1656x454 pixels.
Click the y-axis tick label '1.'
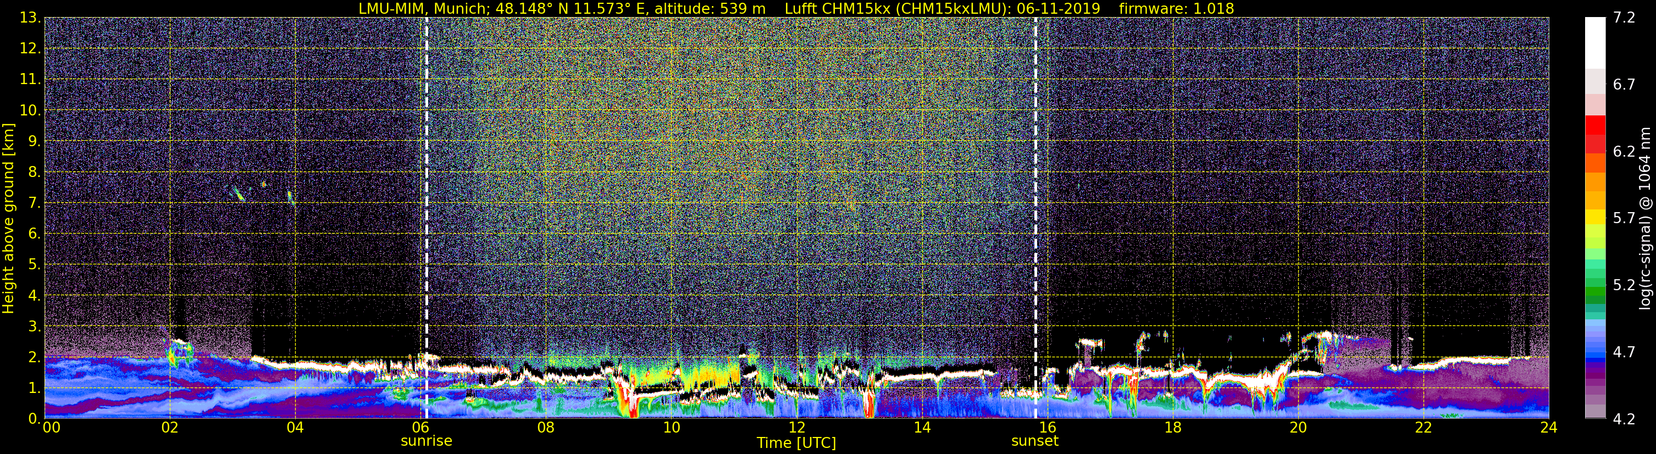coord(34,389)
